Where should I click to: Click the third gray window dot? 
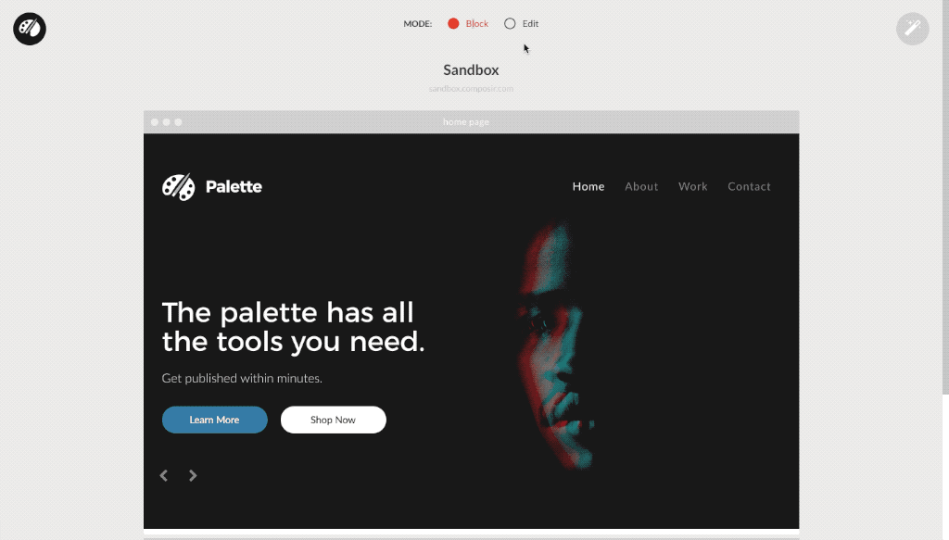178,122
